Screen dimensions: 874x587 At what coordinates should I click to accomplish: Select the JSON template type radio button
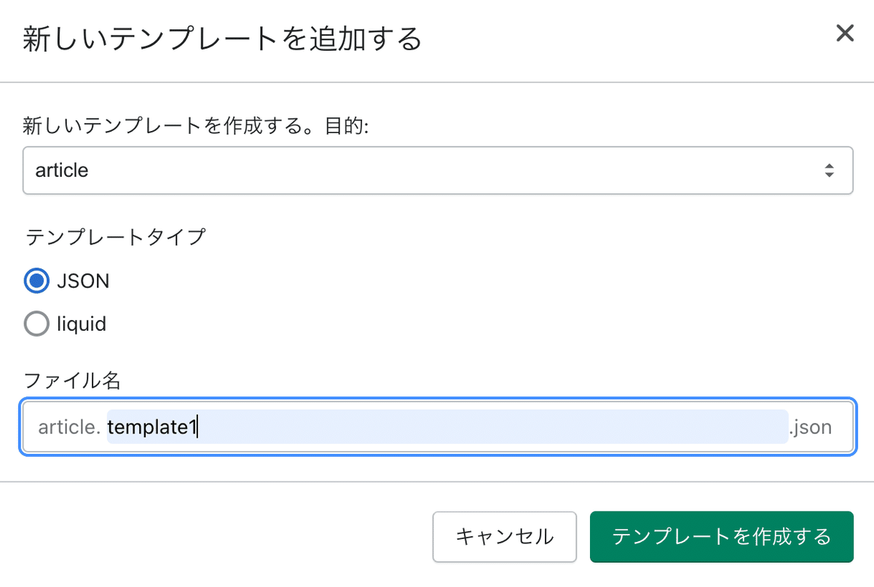[36, 281]
